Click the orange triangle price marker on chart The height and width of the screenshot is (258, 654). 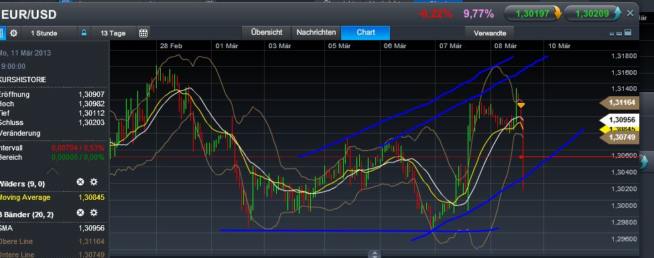[x=521, y=106]
